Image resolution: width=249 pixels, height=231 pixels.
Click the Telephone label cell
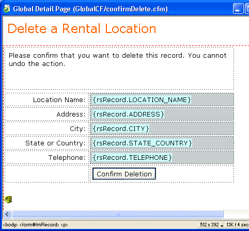pos(46,157)
